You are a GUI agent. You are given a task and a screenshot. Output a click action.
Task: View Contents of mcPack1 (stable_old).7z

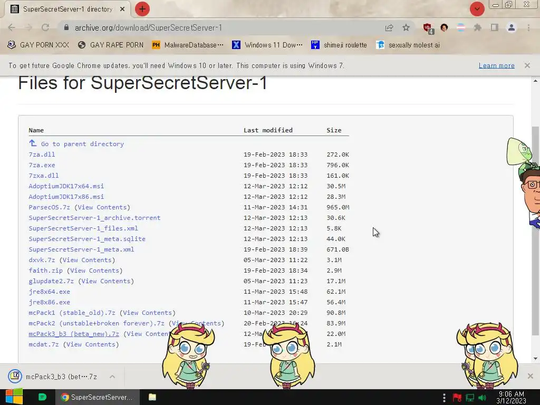(148, 313)
